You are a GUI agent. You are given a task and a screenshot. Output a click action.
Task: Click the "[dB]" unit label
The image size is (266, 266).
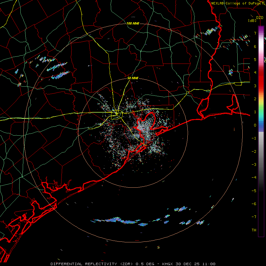click(252, 20)
